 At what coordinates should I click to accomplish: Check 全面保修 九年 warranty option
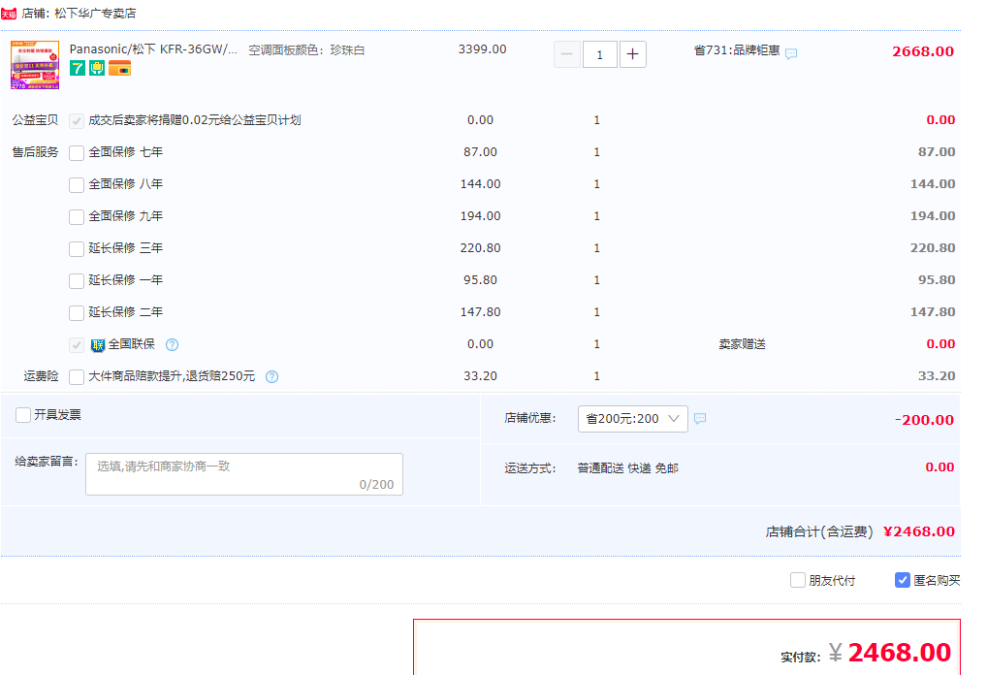77,217
